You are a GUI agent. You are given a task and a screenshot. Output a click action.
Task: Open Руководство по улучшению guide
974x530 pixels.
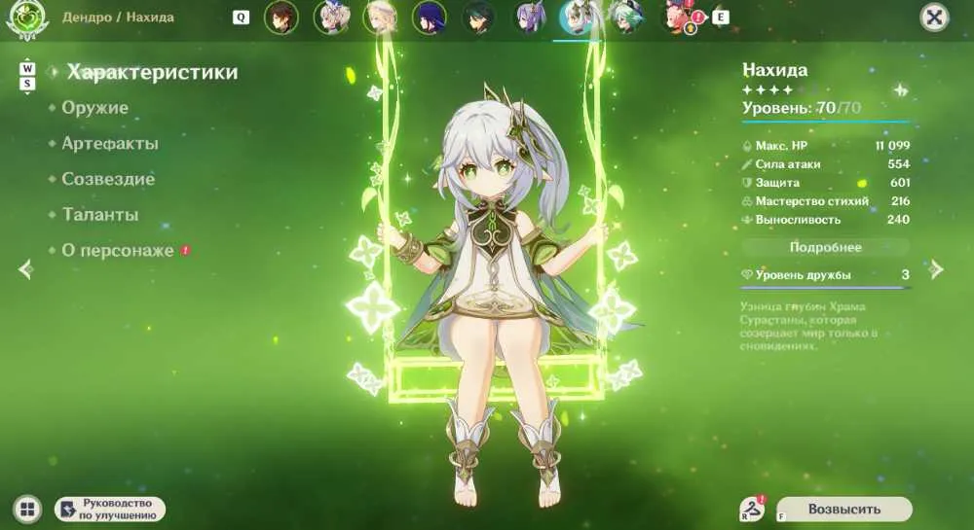pos(111,510)
